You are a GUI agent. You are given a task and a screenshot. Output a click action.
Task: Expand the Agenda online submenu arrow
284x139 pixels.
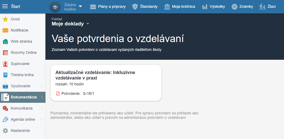pyautogui.click(x=42, y=119)
